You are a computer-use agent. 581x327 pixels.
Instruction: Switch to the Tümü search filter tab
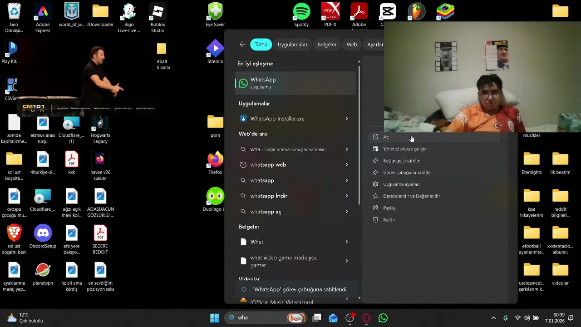click(261, 45)
